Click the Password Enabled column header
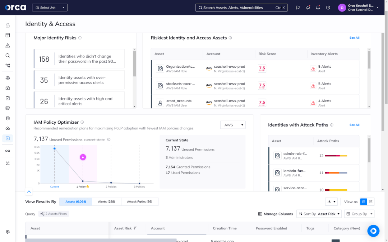Image resolution: width=388 pixels, height=242 pixels. pyautogui.click(x=272, y=228)
